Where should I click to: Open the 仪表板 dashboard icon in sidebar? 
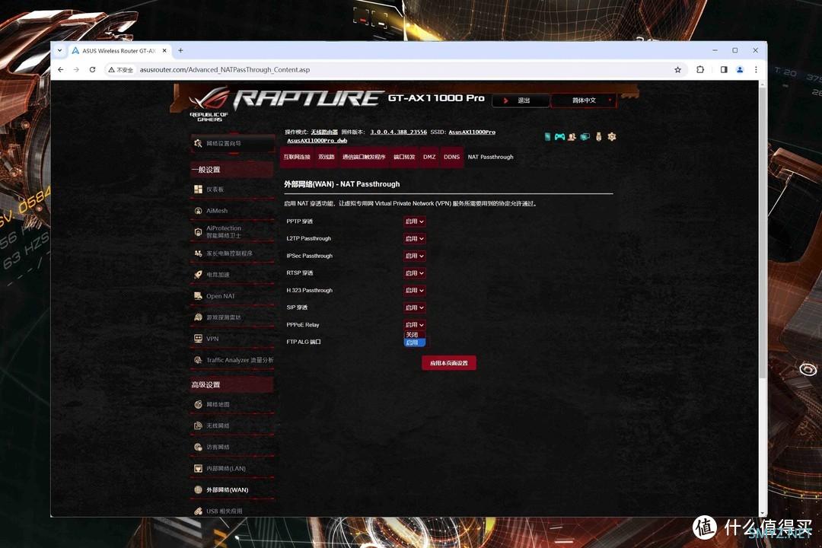(198, 190)
